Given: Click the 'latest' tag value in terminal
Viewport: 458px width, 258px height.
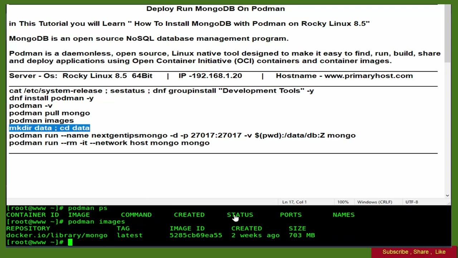Looking at the screenshot, I should [x=130, y=235].
